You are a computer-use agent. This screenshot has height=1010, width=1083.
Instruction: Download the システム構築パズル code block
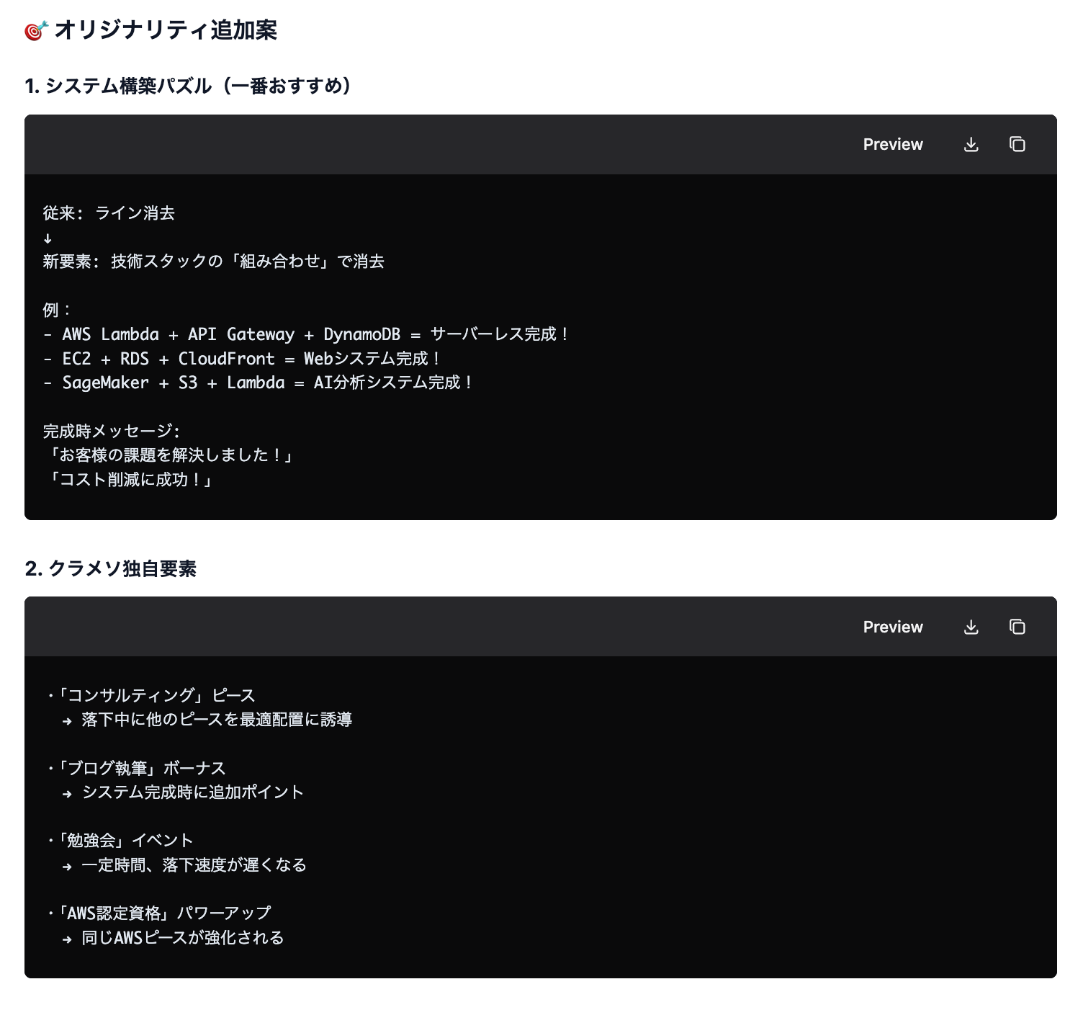click(971, 145)
